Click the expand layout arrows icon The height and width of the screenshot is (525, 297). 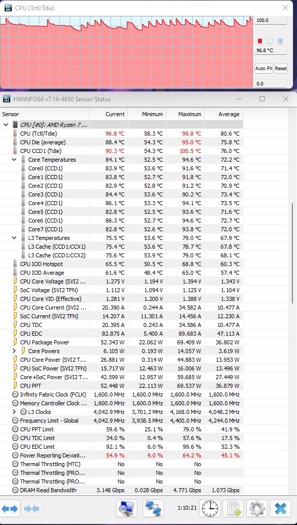[10, 509]
